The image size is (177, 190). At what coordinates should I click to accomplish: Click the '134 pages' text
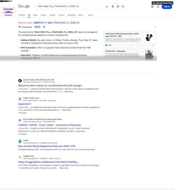click(22, 113)
